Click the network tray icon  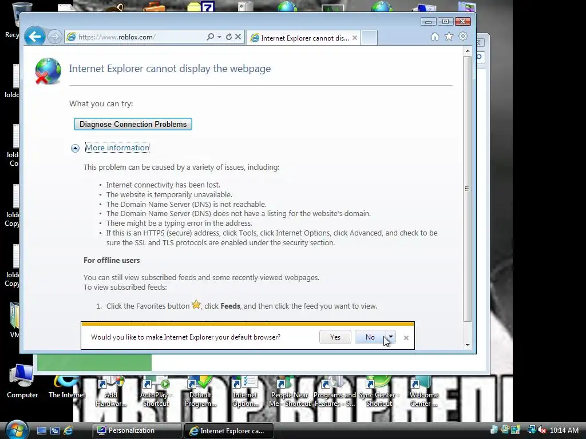pos(531,430)
